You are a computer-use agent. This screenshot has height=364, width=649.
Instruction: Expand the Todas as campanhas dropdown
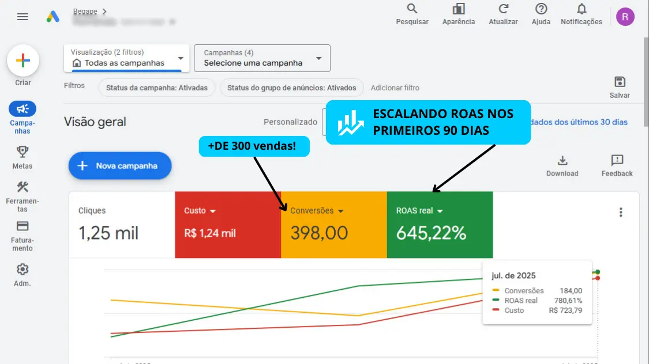coord(181,58)
